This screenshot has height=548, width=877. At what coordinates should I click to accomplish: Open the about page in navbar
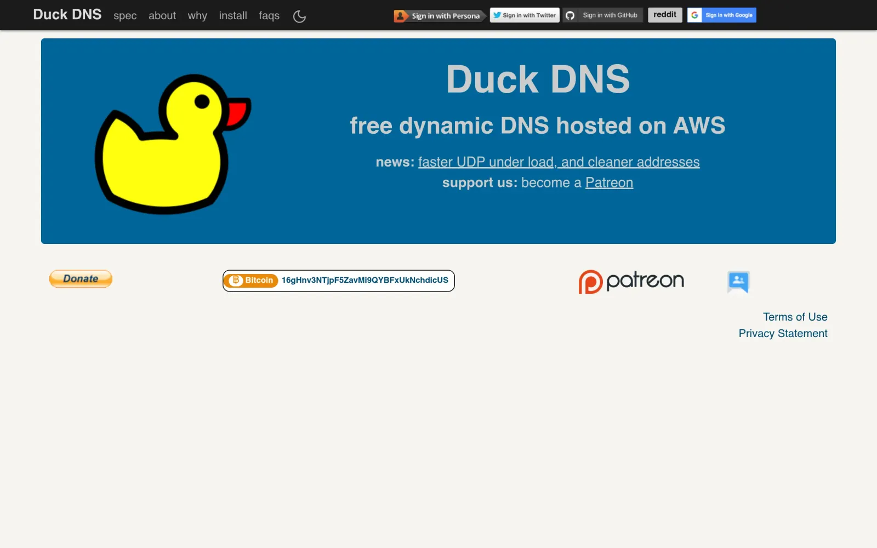162,16
